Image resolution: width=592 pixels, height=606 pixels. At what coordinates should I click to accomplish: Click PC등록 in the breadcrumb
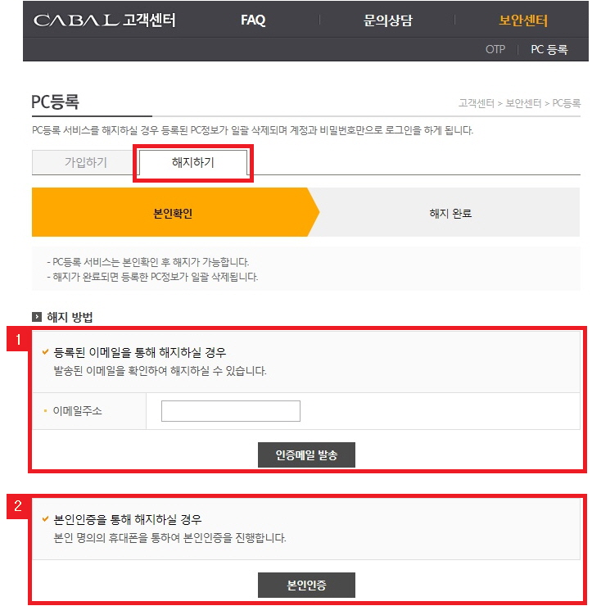[x=567, y=104]
